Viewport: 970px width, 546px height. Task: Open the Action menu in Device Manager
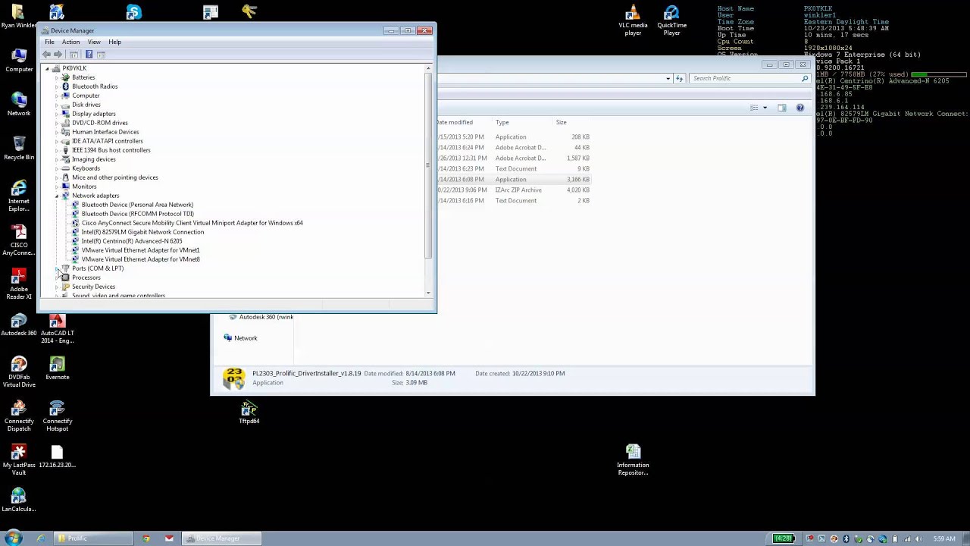70,42
